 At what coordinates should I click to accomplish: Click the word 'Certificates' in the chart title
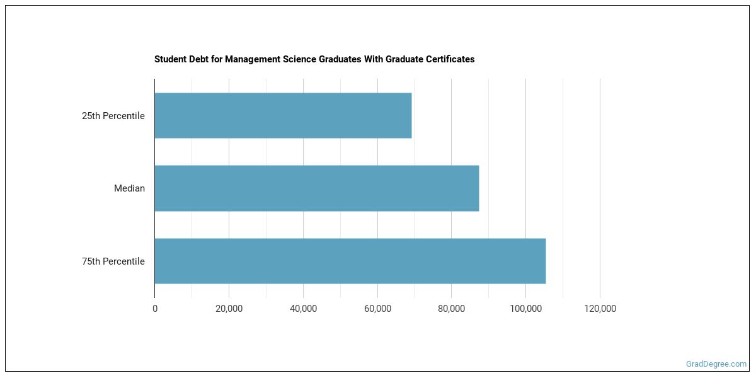451,59
